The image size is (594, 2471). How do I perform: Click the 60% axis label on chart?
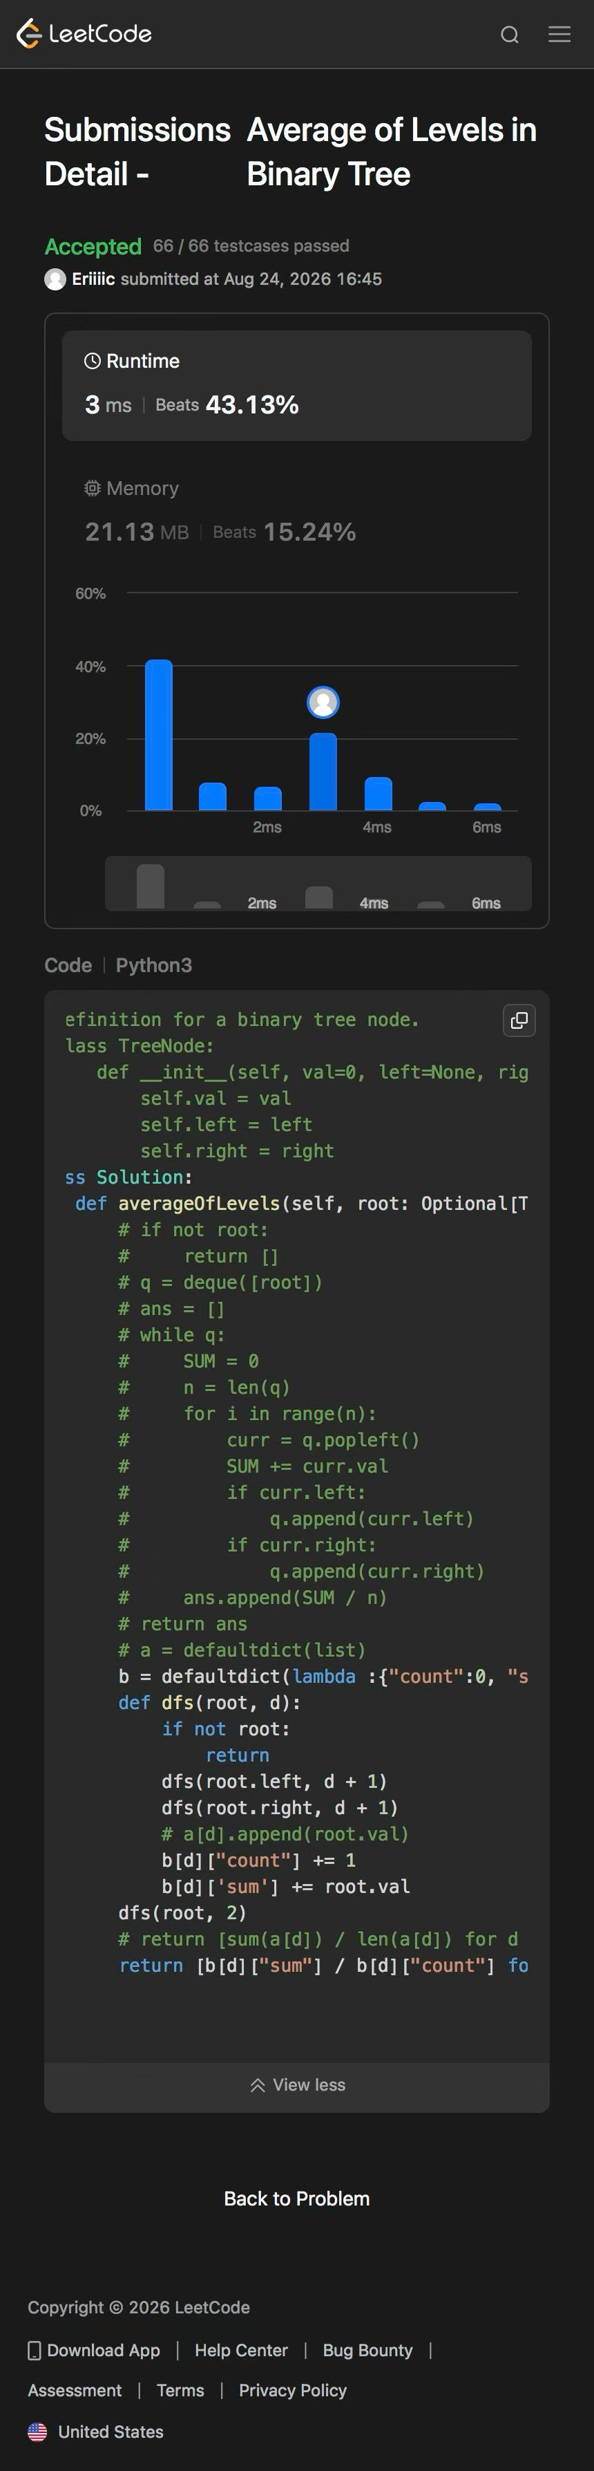pyautogui.click(x=90, y=594)
